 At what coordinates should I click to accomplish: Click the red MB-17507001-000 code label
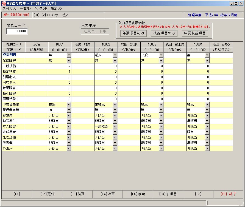click(x=17, y=15)
